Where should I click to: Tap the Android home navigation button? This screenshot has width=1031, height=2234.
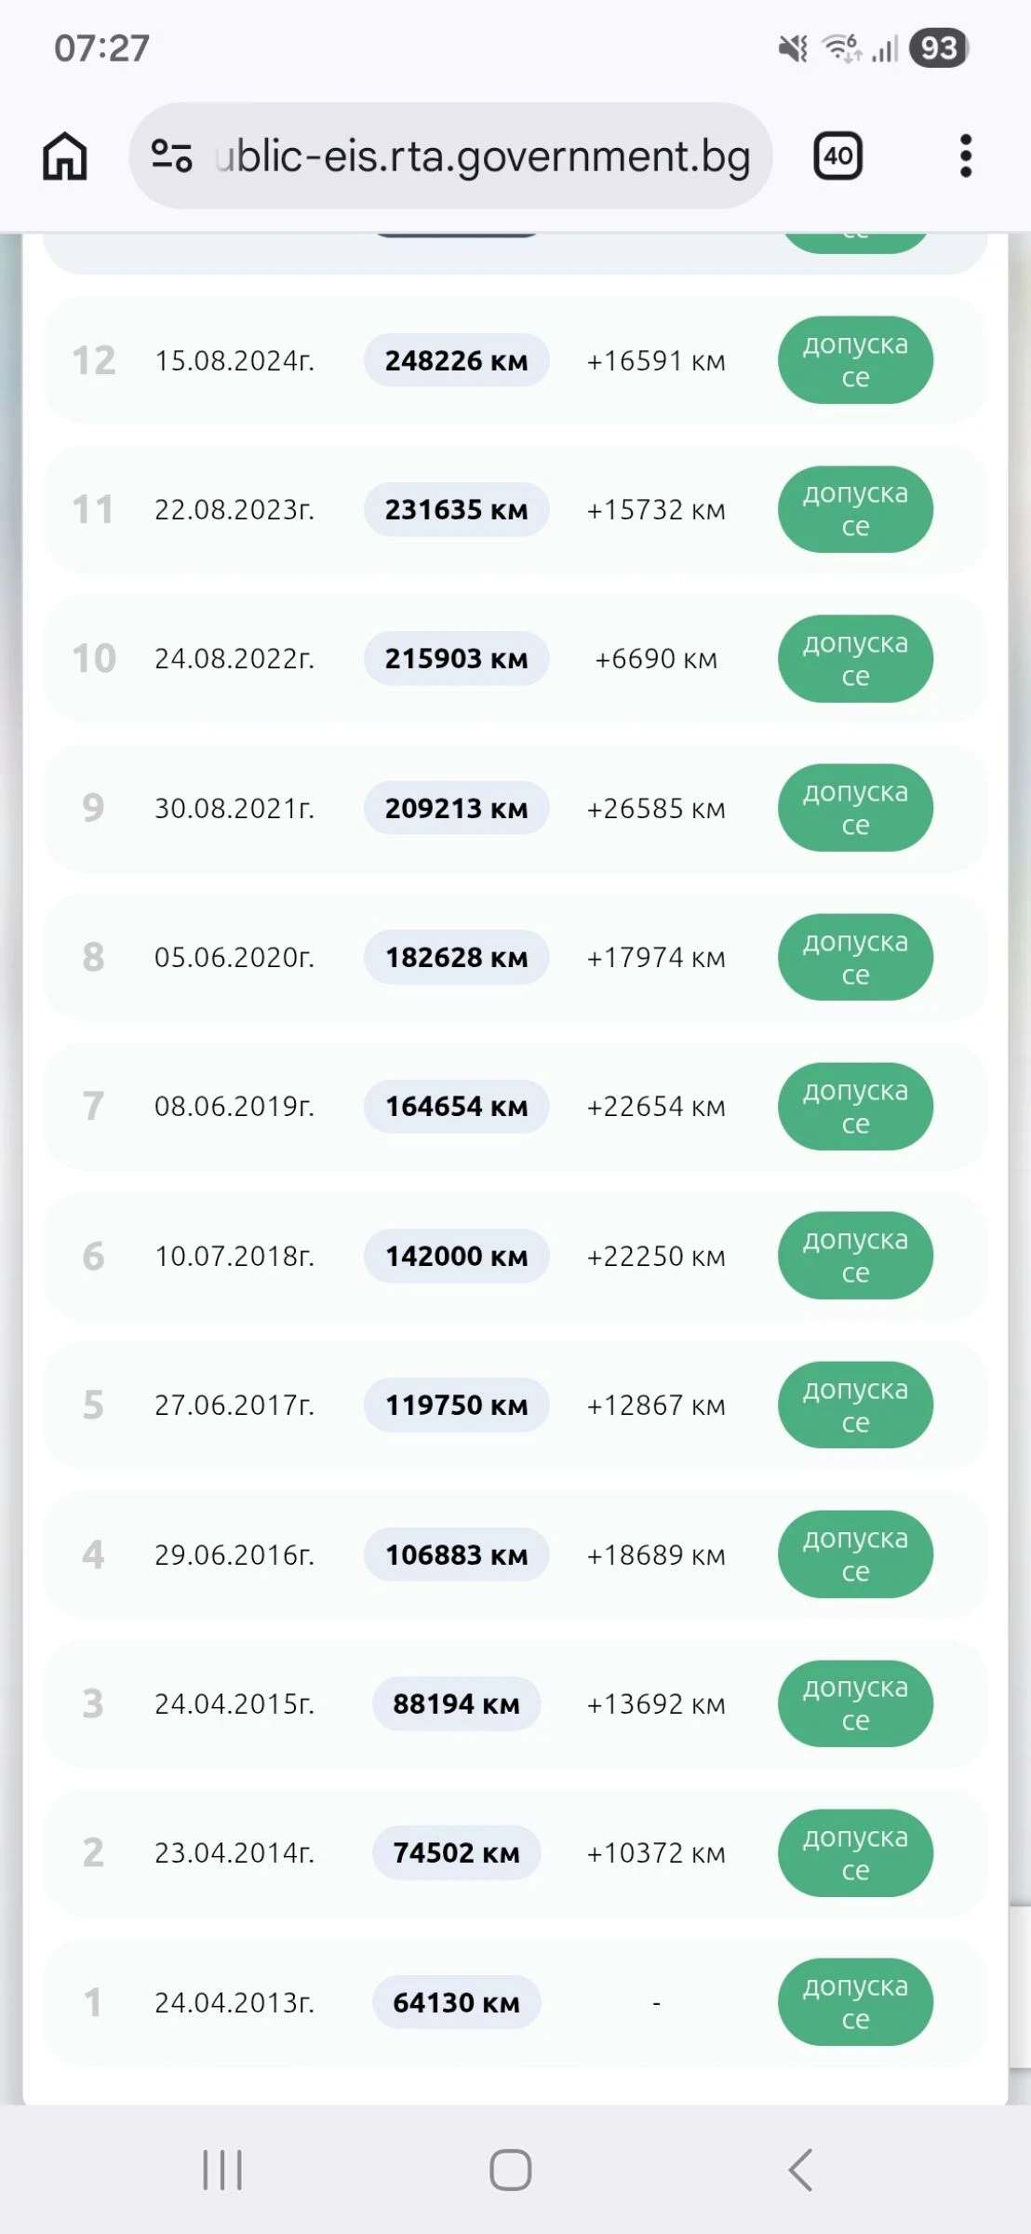point(511,2170)
